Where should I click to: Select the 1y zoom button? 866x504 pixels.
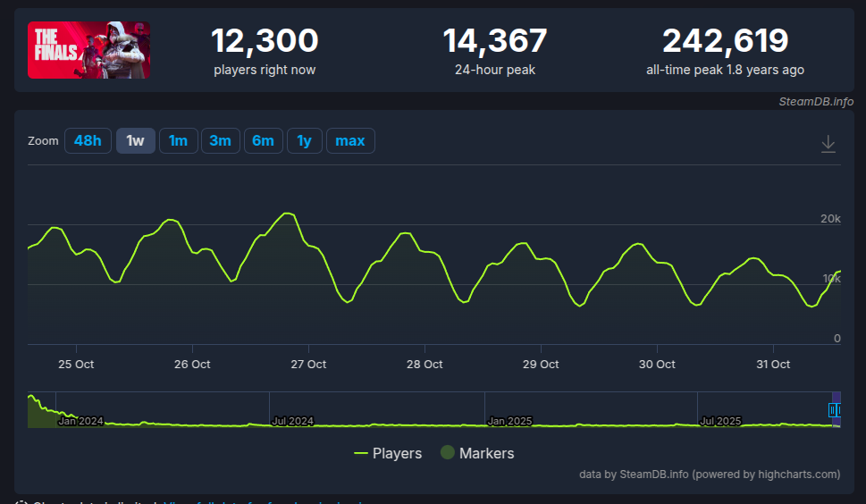tap(305, 141)
